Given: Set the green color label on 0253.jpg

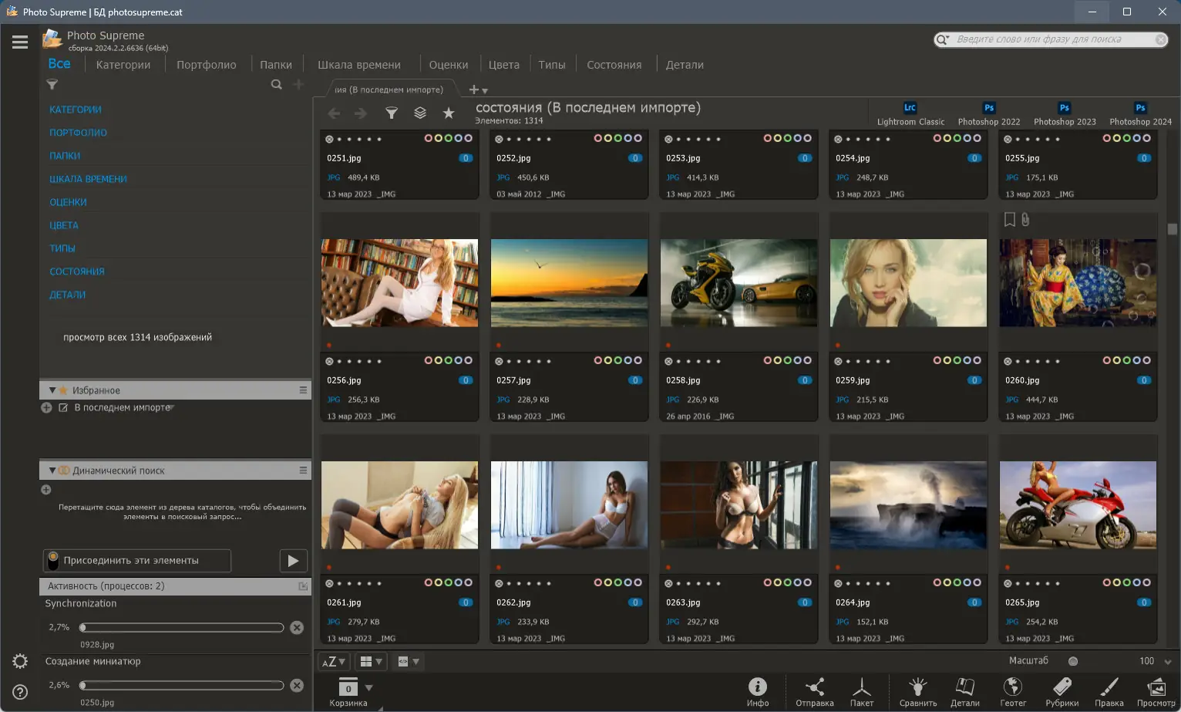Looking at the screenshot, I should coord(788,138).
